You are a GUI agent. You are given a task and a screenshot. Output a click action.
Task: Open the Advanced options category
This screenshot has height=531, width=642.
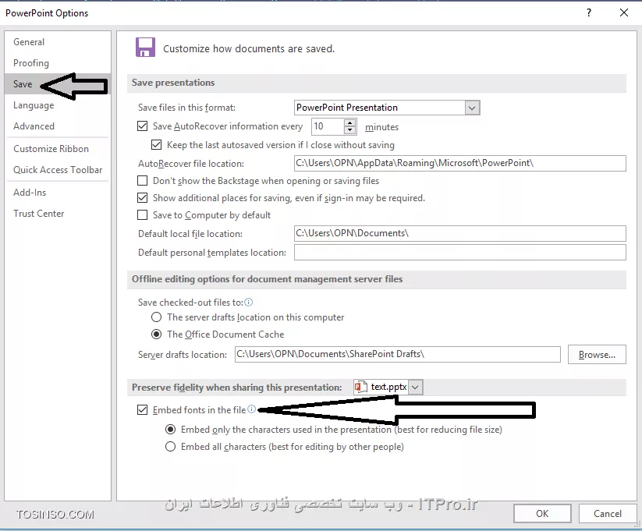57,126
